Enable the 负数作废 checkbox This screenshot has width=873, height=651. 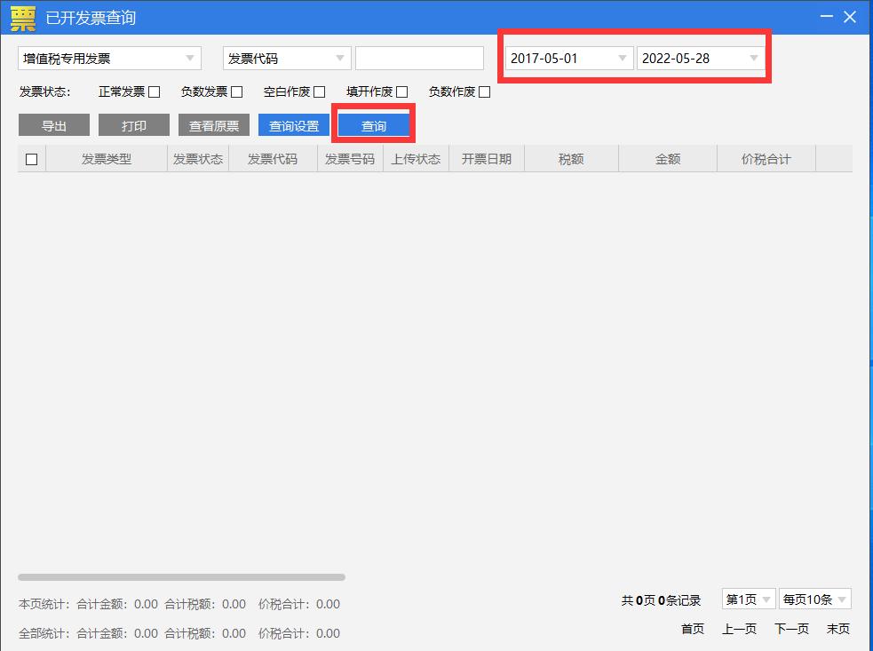click(484, 91)
